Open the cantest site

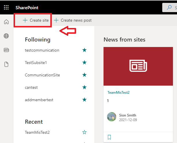point(31,87)
